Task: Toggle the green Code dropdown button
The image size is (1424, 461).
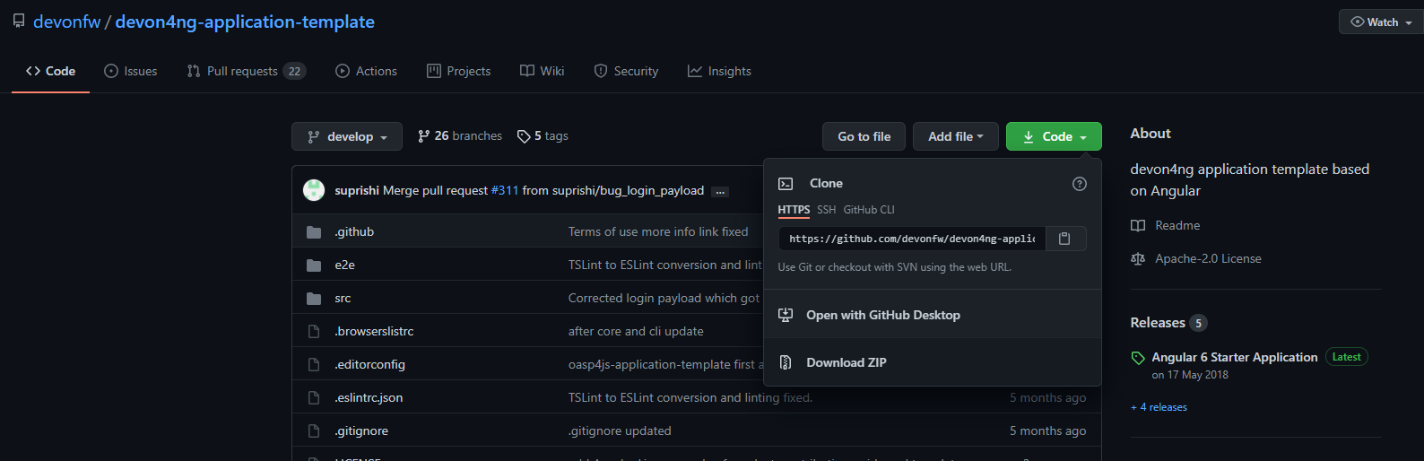Action: [1054, 136]
